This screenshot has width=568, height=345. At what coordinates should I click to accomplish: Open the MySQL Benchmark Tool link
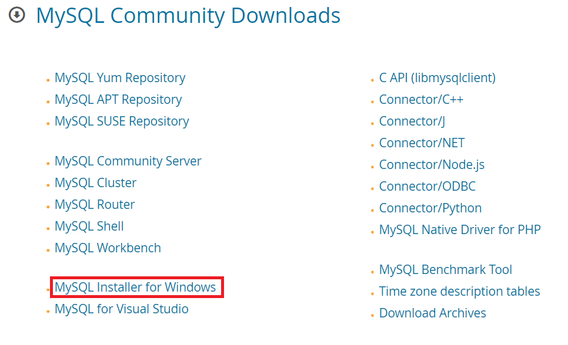tap(446, 270)
